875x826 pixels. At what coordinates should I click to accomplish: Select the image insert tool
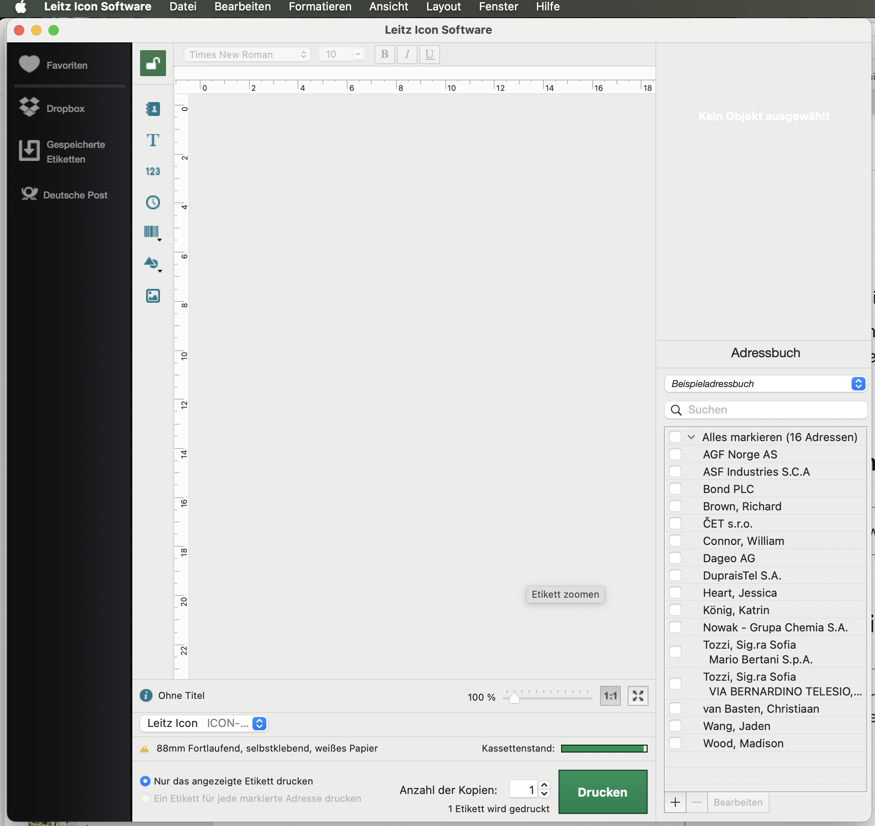point(153,295)
